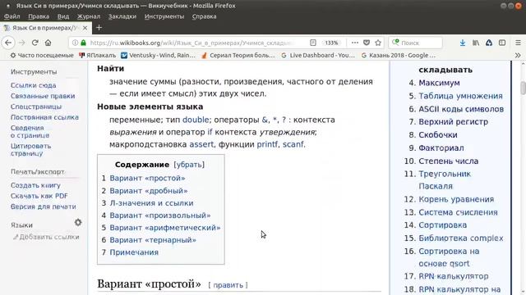Jump to Вариант «дробный» in contents
This screenshot has width=526, height=295.
[x=149, y=191]
